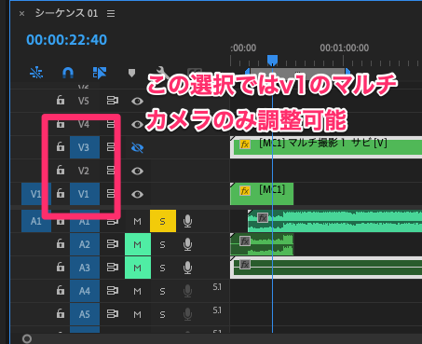Image resolution: width=422 pixels, height=344 pixels.
Task: Toggle sync lock for track A2
Action: pyautogui.click(x=113, y=244)
